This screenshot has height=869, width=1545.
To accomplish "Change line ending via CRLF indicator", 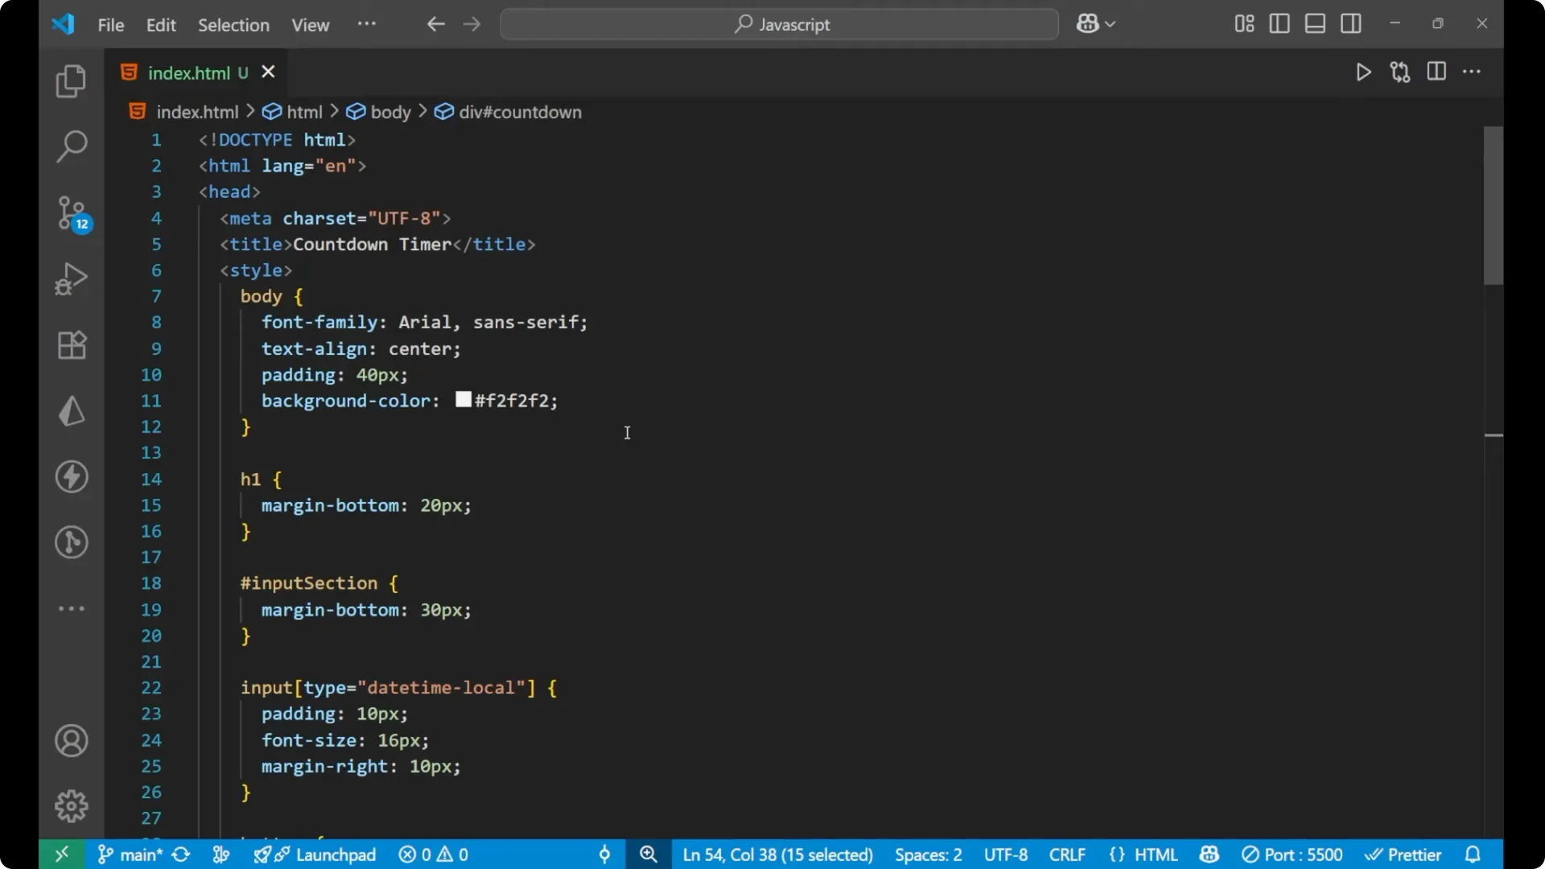I will [x=1067, y=855].
